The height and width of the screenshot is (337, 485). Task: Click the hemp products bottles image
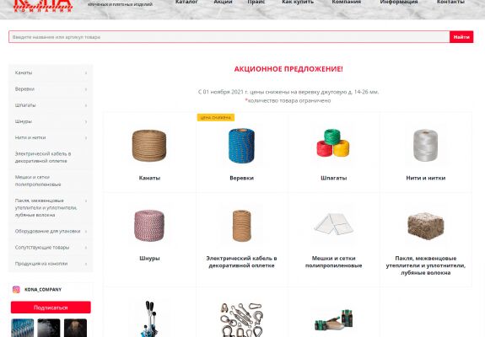tap(334, 320)
